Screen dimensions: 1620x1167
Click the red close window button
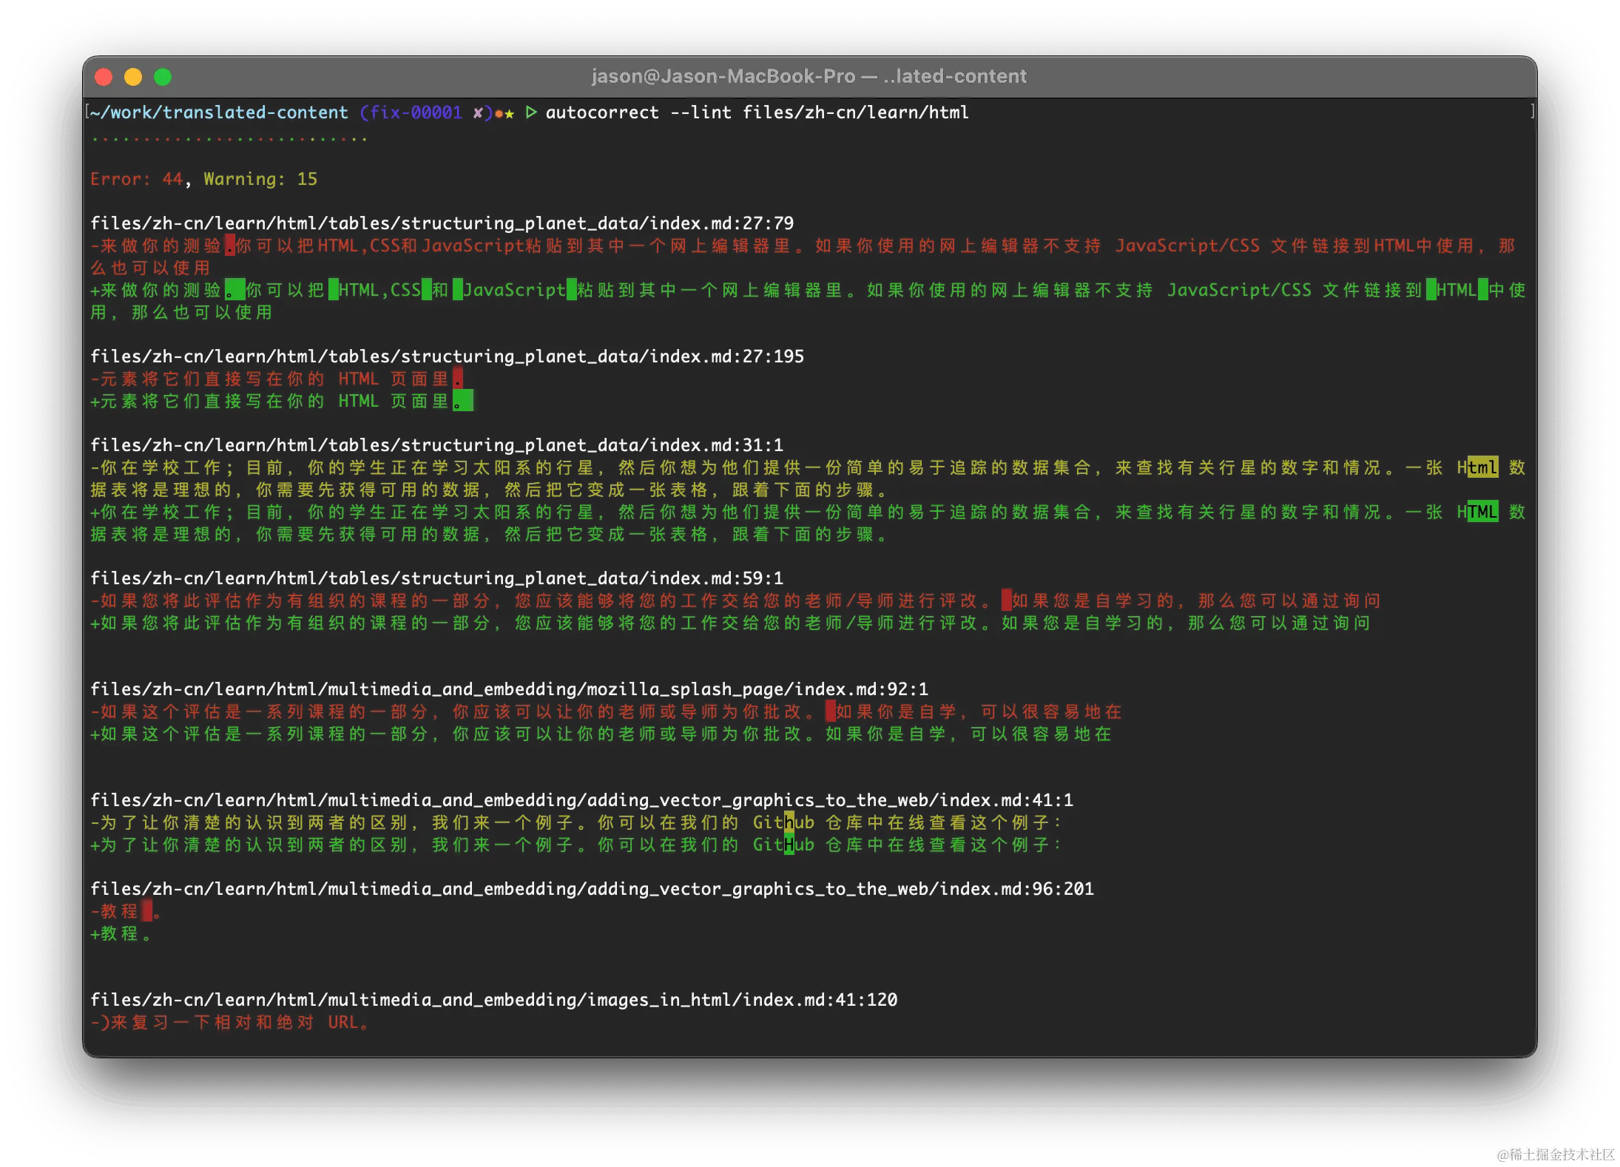[104, 77]
